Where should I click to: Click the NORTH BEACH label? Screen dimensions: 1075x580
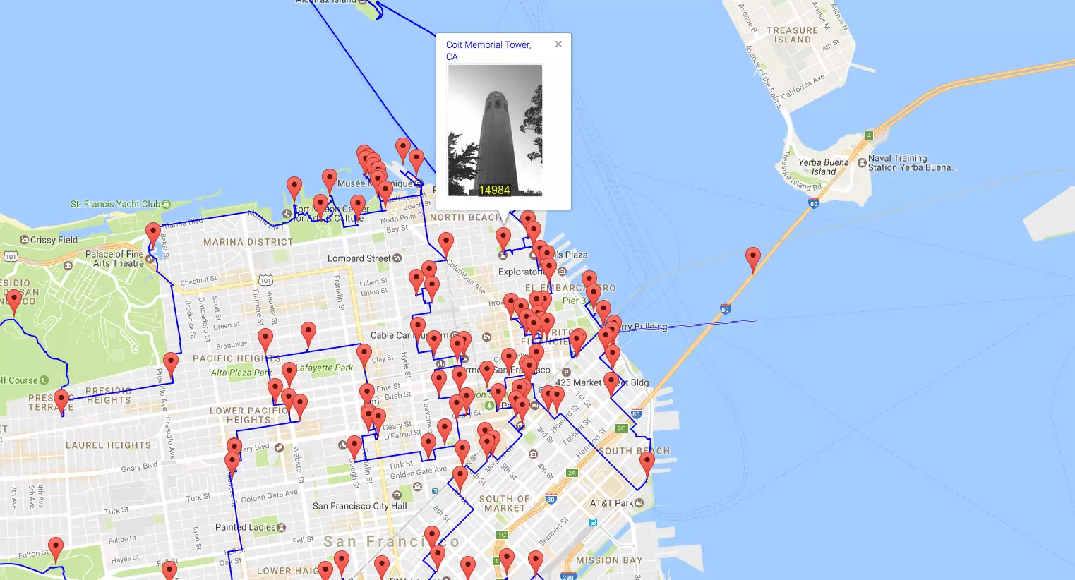pyautogui.click(x=466, y=217)
